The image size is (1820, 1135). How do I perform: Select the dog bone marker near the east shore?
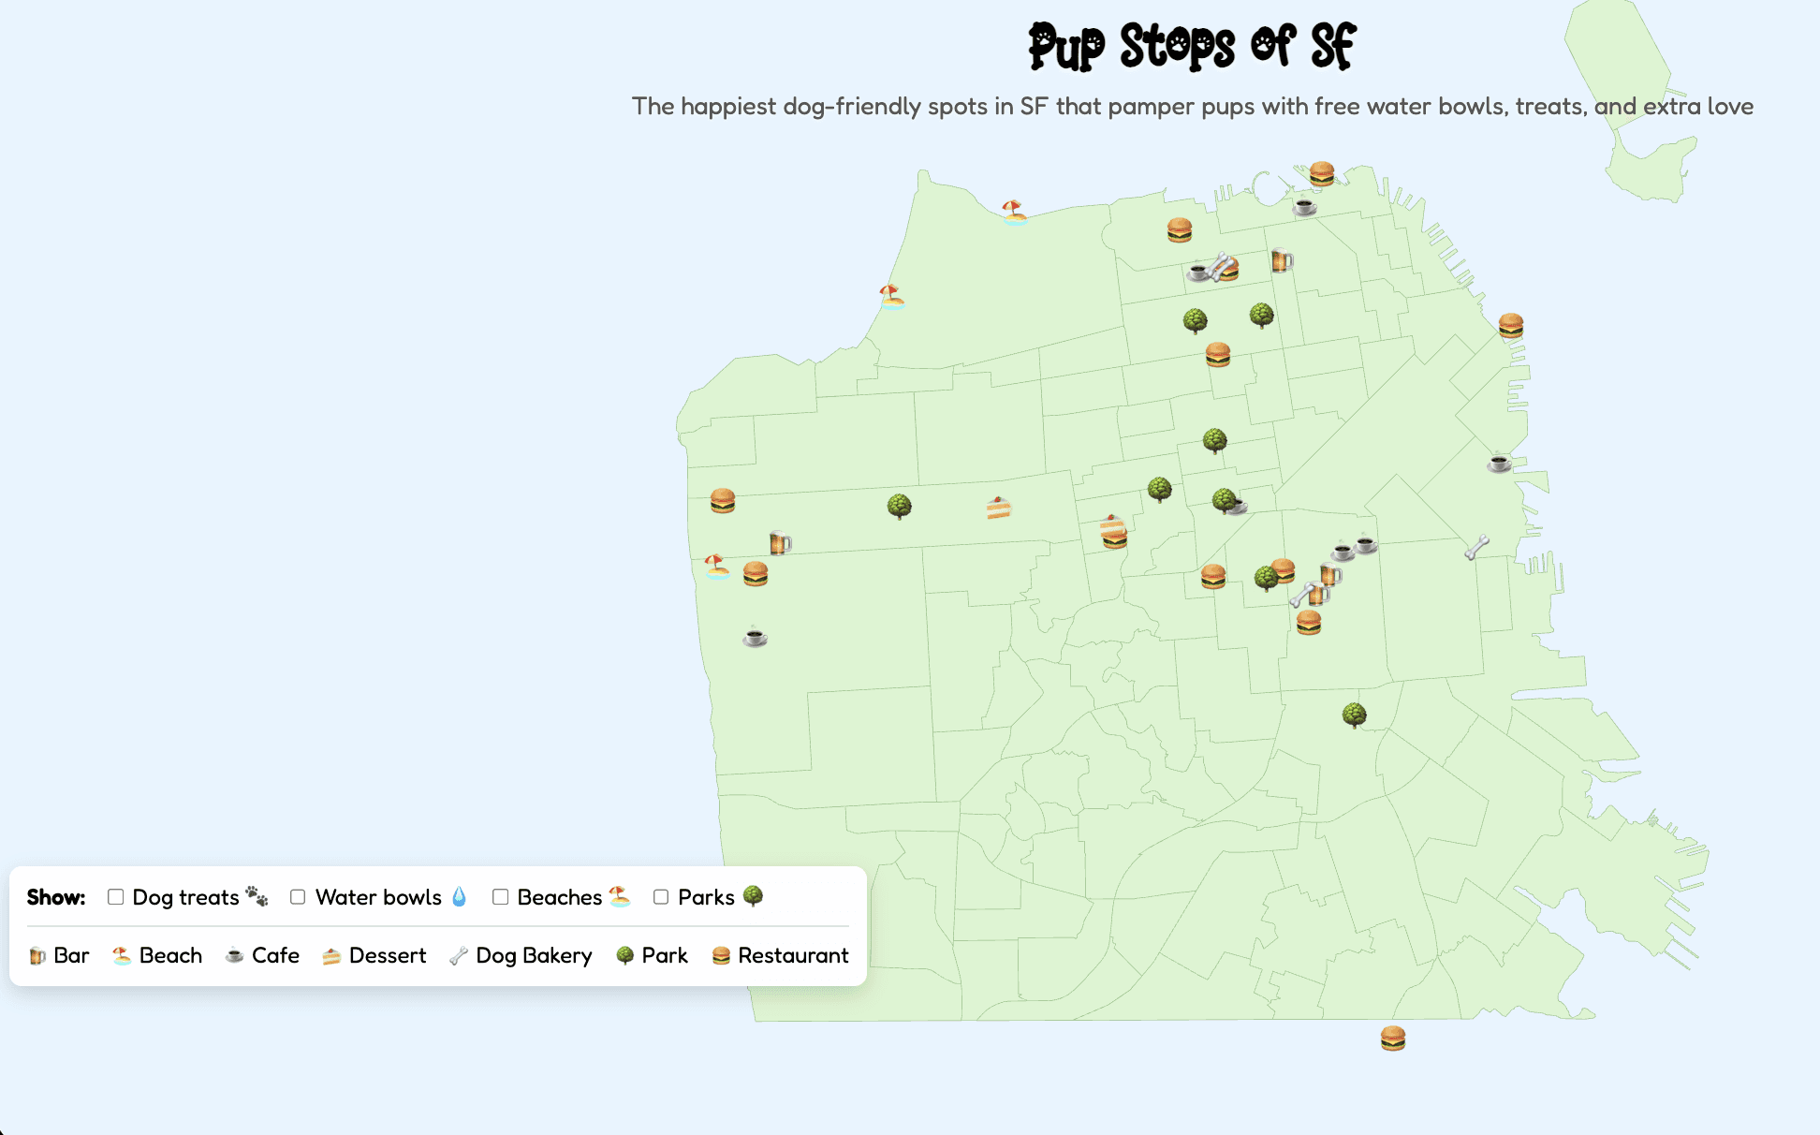1476,547
